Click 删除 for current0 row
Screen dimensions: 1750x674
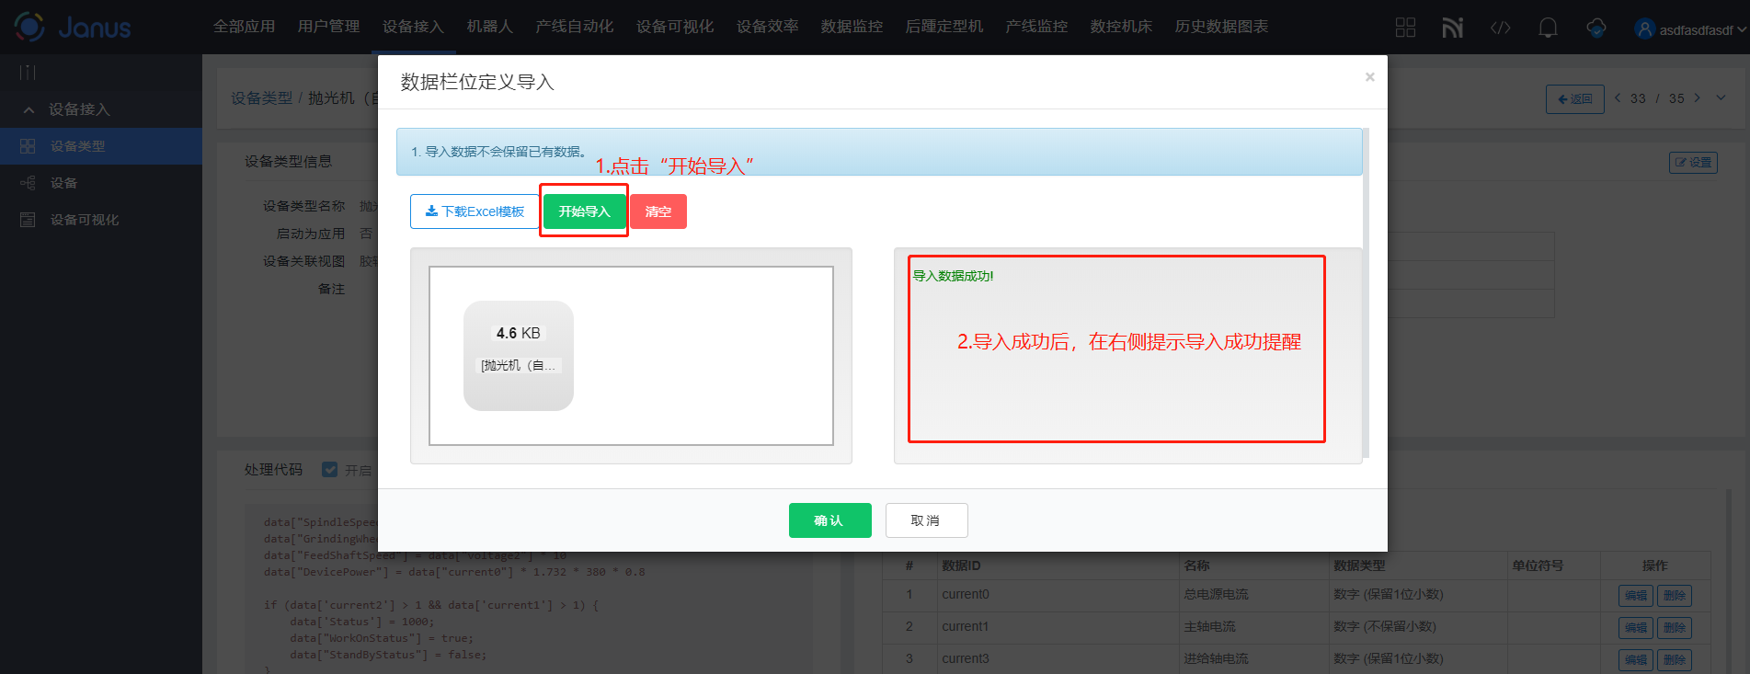tap(1675, 595)
